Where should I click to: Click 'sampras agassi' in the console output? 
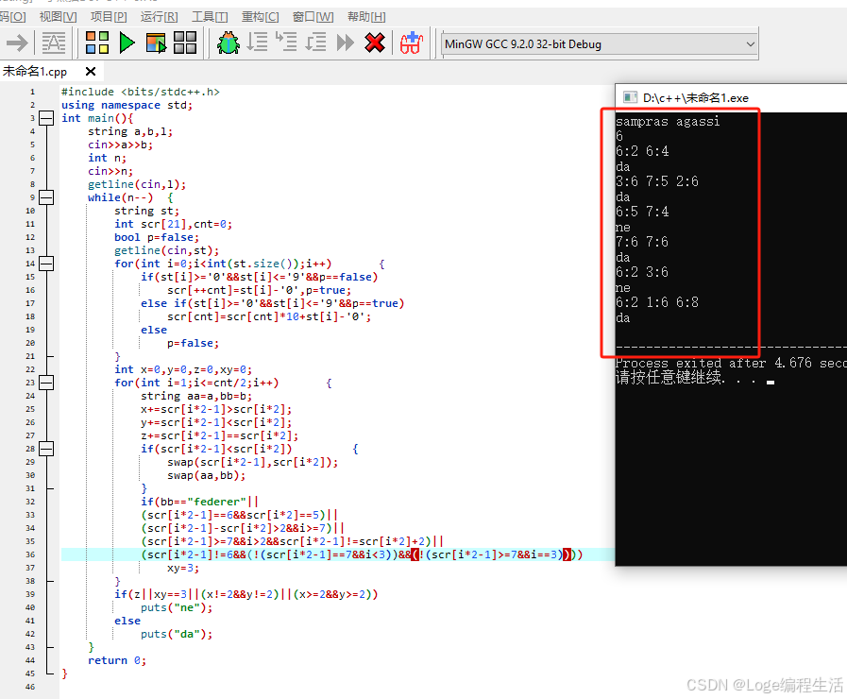pyautogui.click(x=668, y=122)
